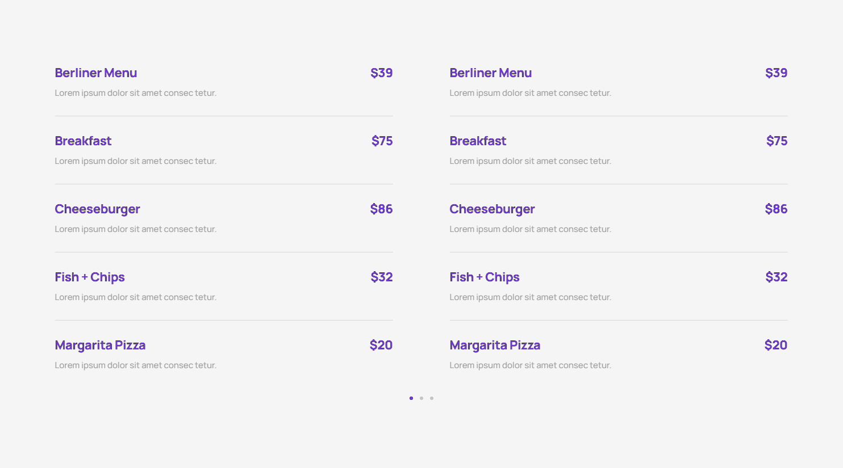Click description under right Margarita Pizza item
This screenshot has height=468, width=843.
(x=531, y=365)
